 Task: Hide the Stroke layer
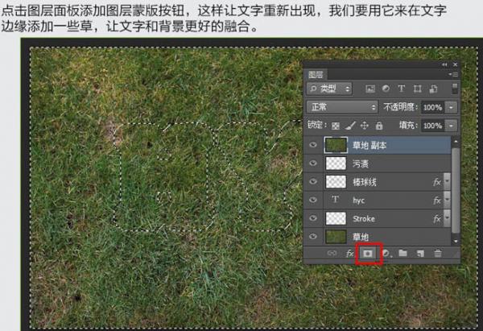tap(314, 218)
